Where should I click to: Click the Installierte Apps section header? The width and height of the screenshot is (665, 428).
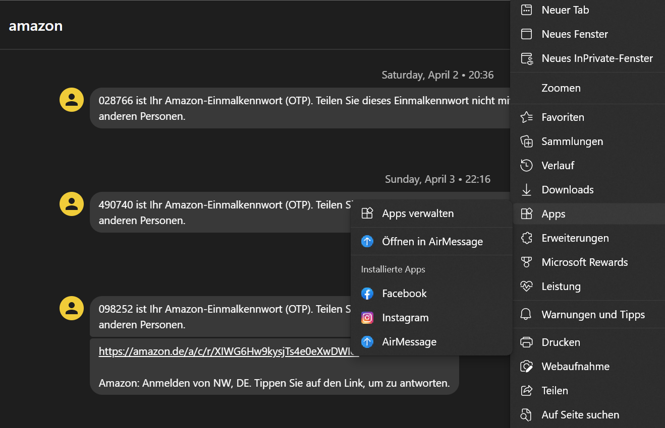pos(393,269)
